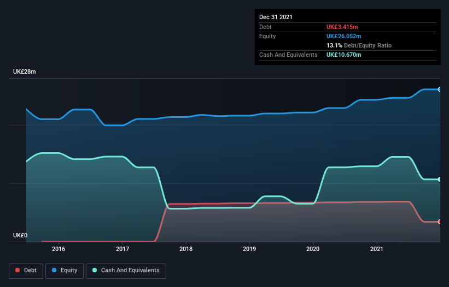Click the Equity label in tooltip

[x=267, y=36]
